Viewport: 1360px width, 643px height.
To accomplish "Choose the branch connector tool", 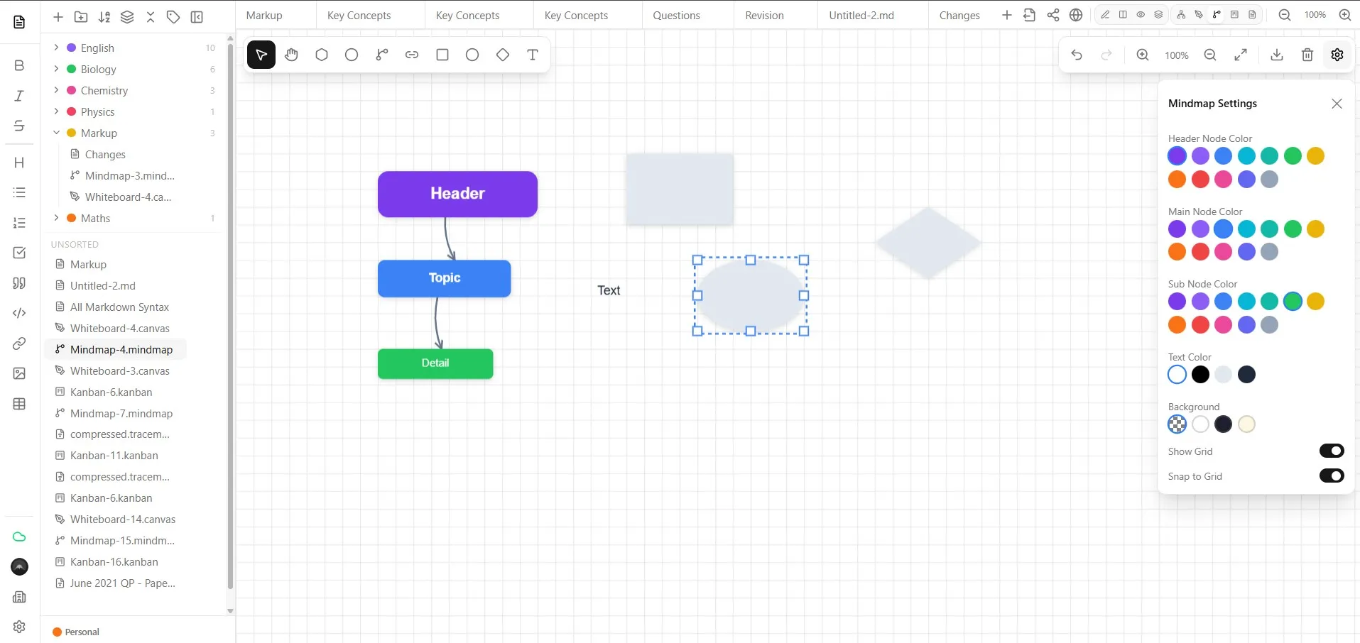I will tap(382, 55).
